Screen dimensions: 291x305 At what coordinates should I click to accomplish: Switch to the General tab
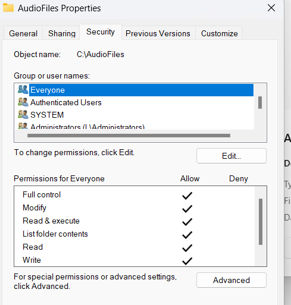(23, 33)
